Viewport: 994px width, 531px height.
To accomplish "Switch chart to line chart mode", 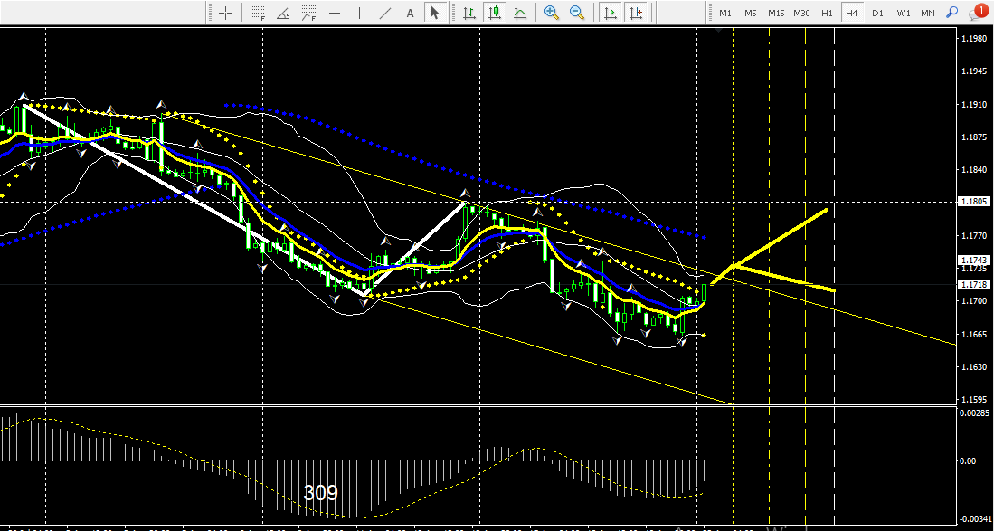I will tap(520, 13).
